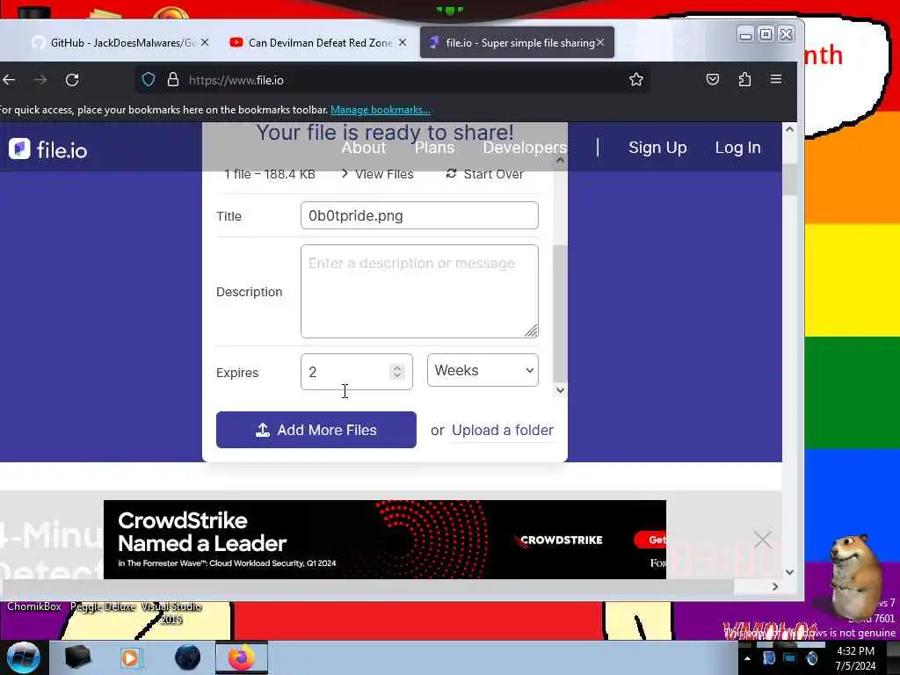Click the padlock site security icon
The image size is (900, 675).
(173, 80)
